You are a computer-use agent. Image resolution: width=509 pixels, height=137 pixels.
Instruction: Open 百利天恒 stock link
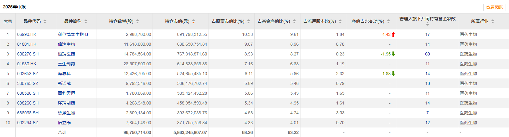click(x=66, y=93)
